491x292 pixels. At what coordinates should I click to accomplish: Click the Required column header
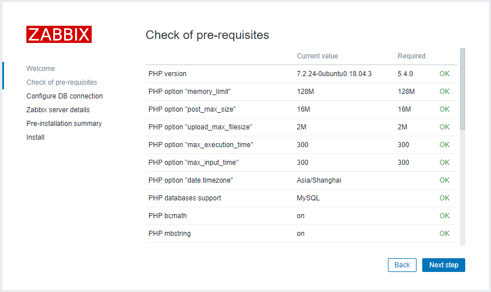click(411, 56)
